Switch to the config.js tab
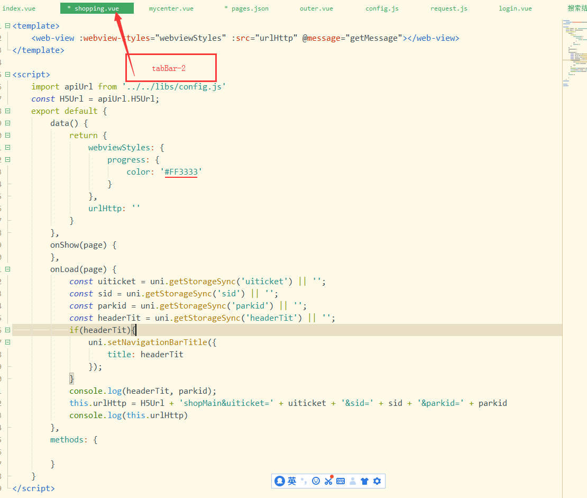 [x=382, y=8]
